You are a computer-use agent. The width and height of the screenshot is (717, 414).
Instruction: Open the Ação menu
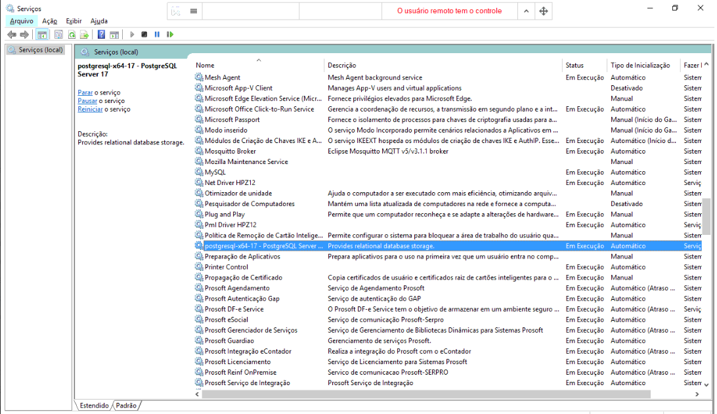click(x=49, y=21)
